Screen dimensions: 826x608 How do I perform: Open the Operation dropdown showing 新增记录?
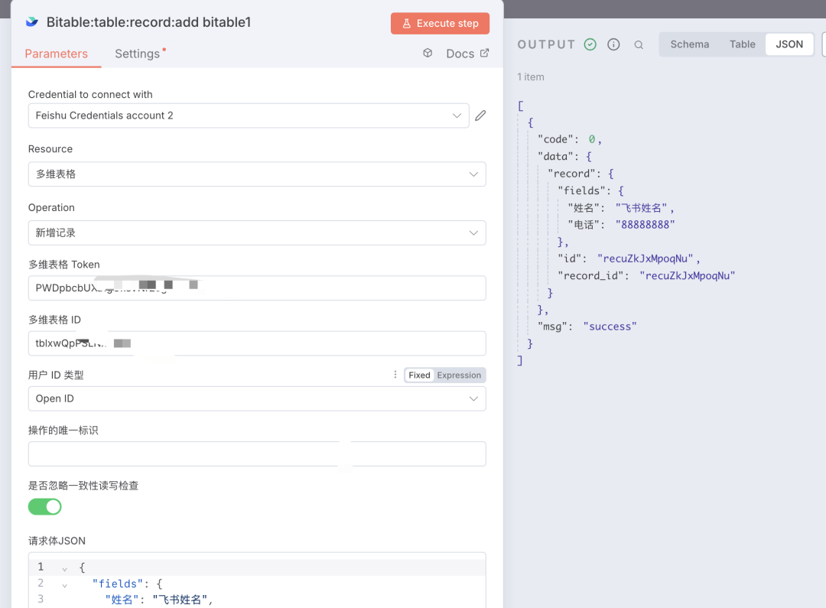(x=256, y=232)
